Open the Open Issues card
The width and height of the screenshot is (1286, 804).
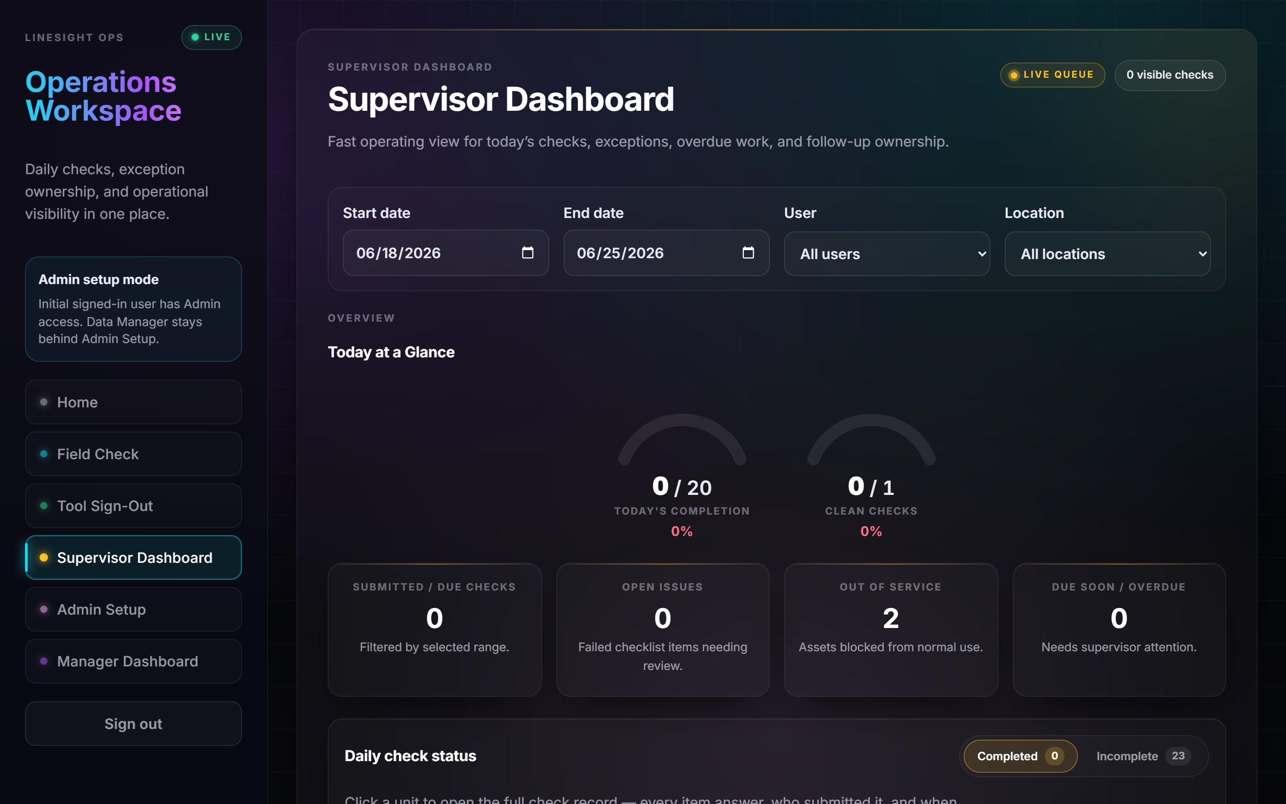(663, 630)
